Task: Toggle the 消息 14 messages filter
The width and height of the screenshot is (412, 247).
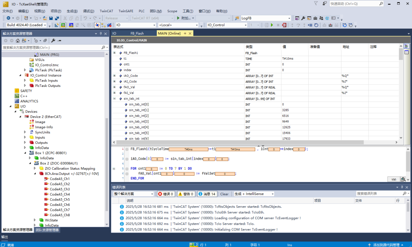Action: pos(207,194)
